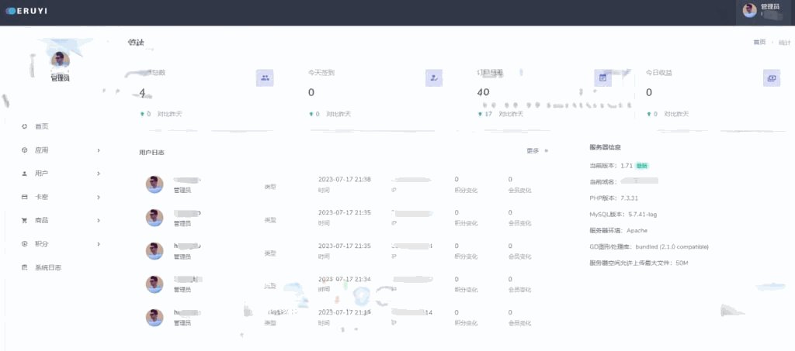This screenshot has width=795, height=351.
Task: Expand the 卡密 submenu chevron
Action: coord(99,198)
